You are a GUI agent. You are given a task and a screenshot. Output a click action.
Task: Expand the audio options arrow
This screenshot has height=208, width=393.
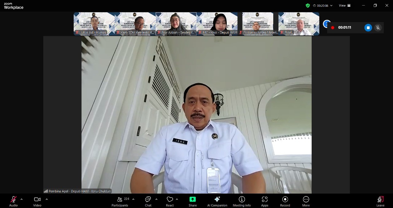(21, 199)
